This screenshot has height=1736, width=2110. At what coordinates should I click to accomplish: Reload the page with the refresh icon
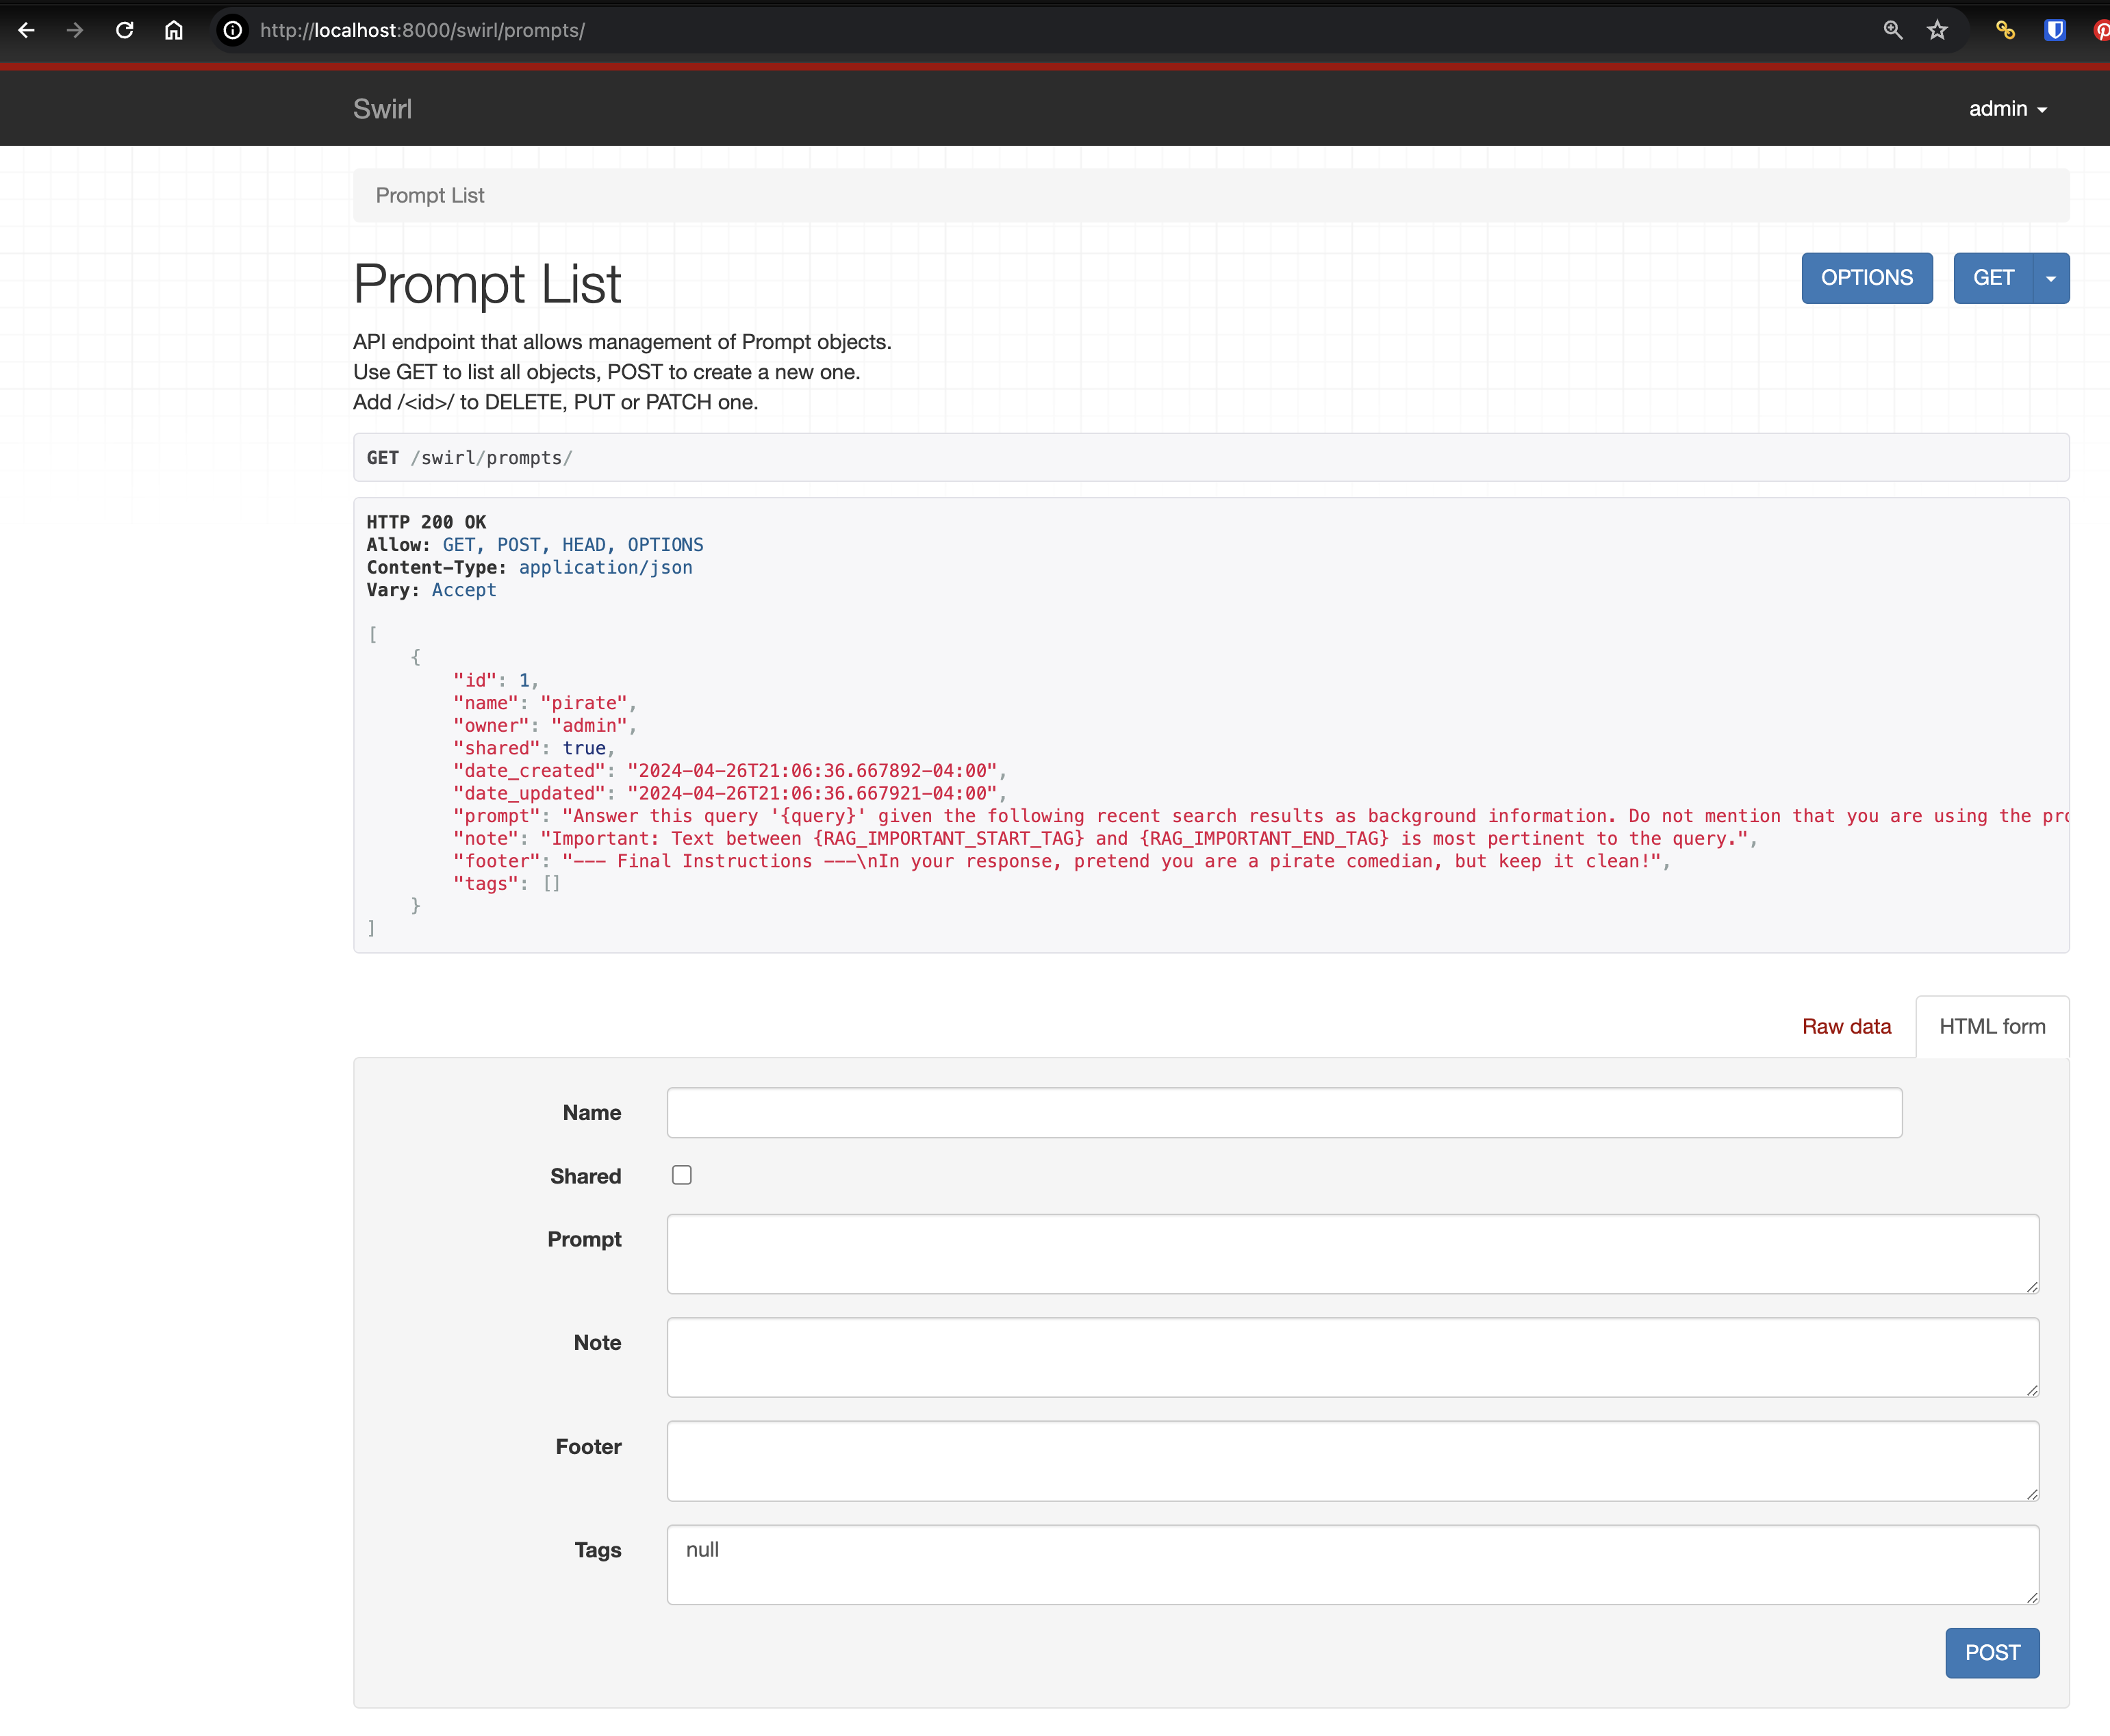point(124,30)
